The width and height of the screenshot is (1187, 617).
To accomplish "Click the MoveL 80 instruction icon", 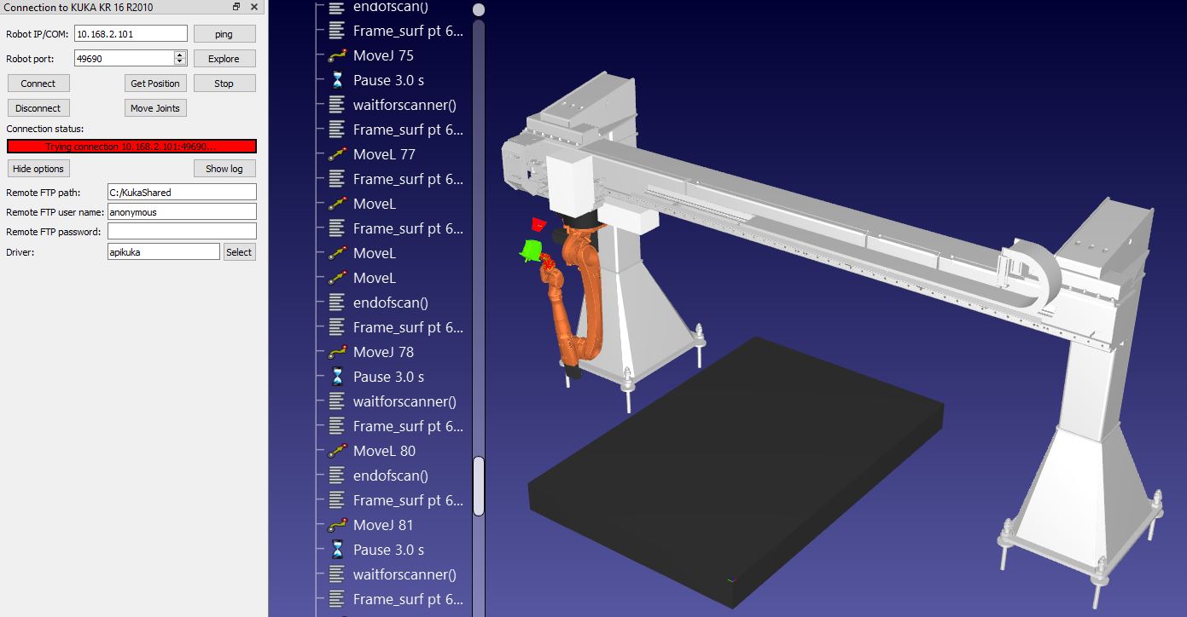I will 337,451.
